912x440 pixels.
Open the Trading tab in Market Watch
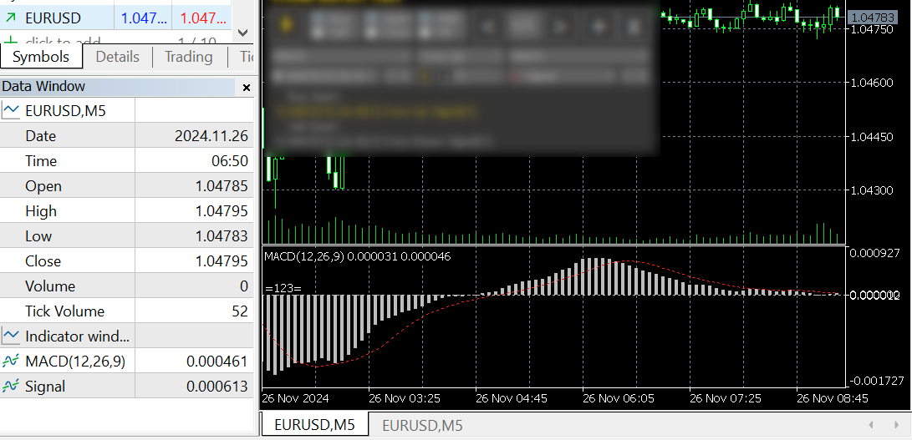click(x=188, y=57)
